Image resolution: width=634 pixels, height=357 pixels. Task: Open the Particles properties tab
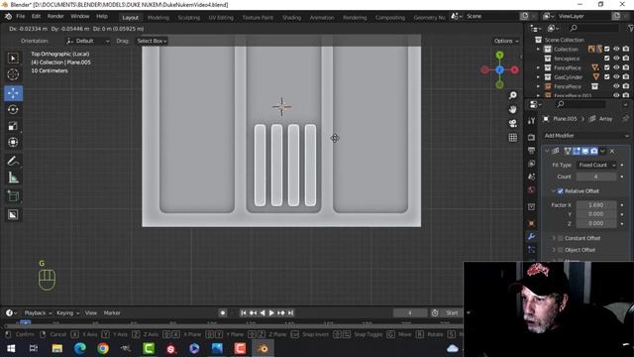pos(531,250)
